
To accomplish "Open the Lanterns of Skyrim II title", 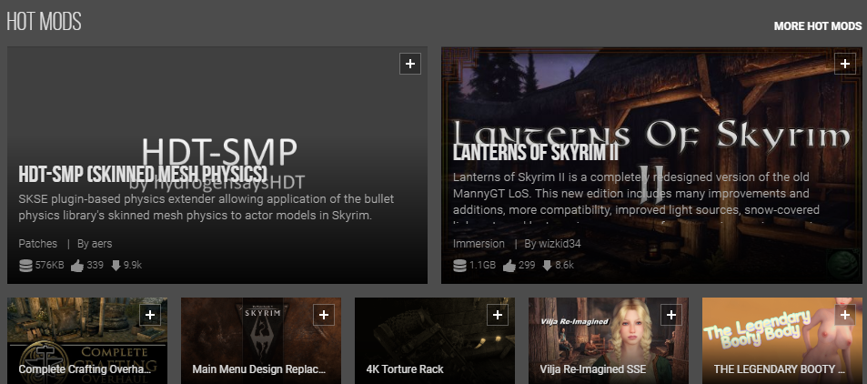I will coord(535,152).
